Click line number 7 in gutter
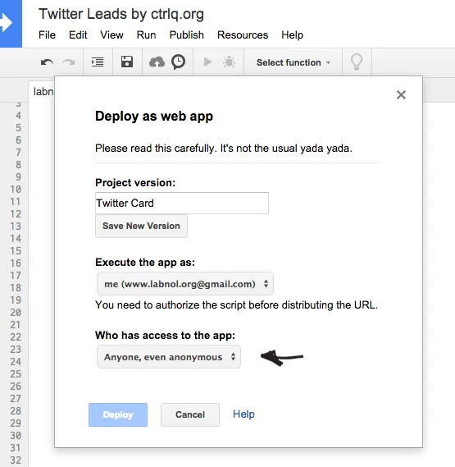Image resolution: width=455 pixels, height=467 pixels. (19, 153)
